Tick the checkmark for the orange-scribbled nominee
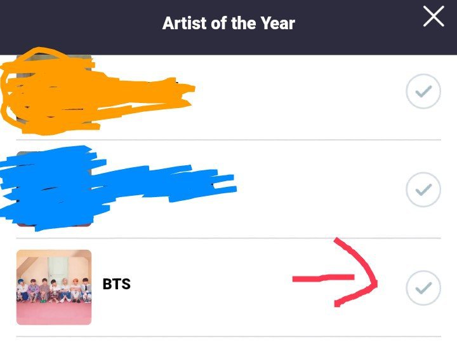 click(x=423, y=92)
